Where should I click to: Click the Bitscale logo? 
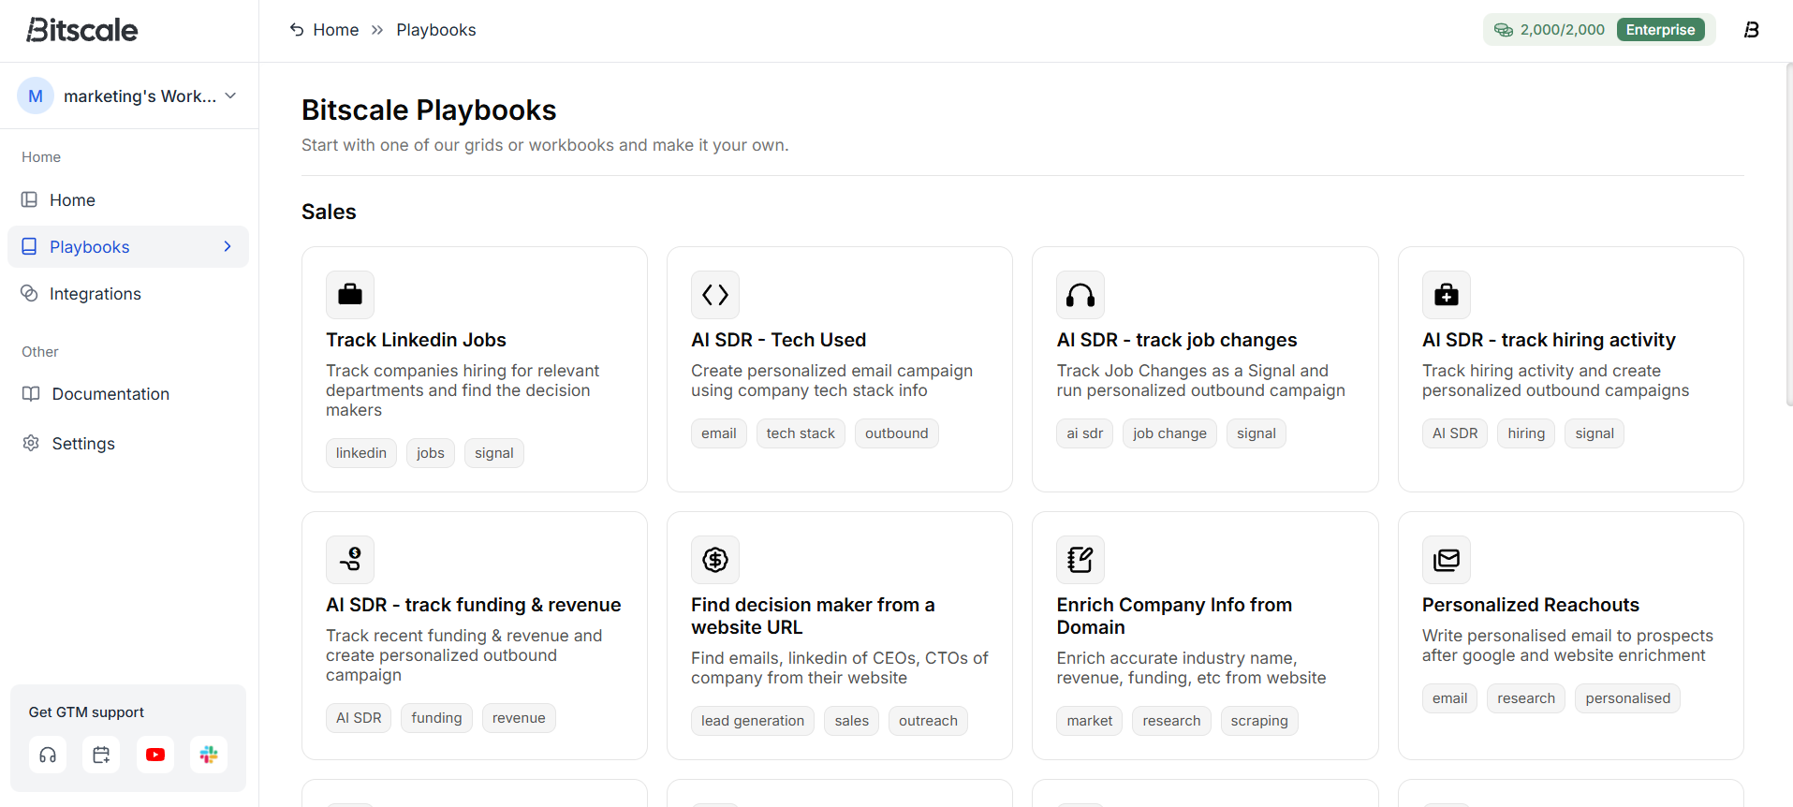coord(82,30)
